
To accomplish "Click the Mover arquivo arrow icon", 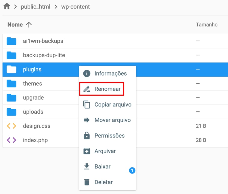I will [x=87, y=120].
